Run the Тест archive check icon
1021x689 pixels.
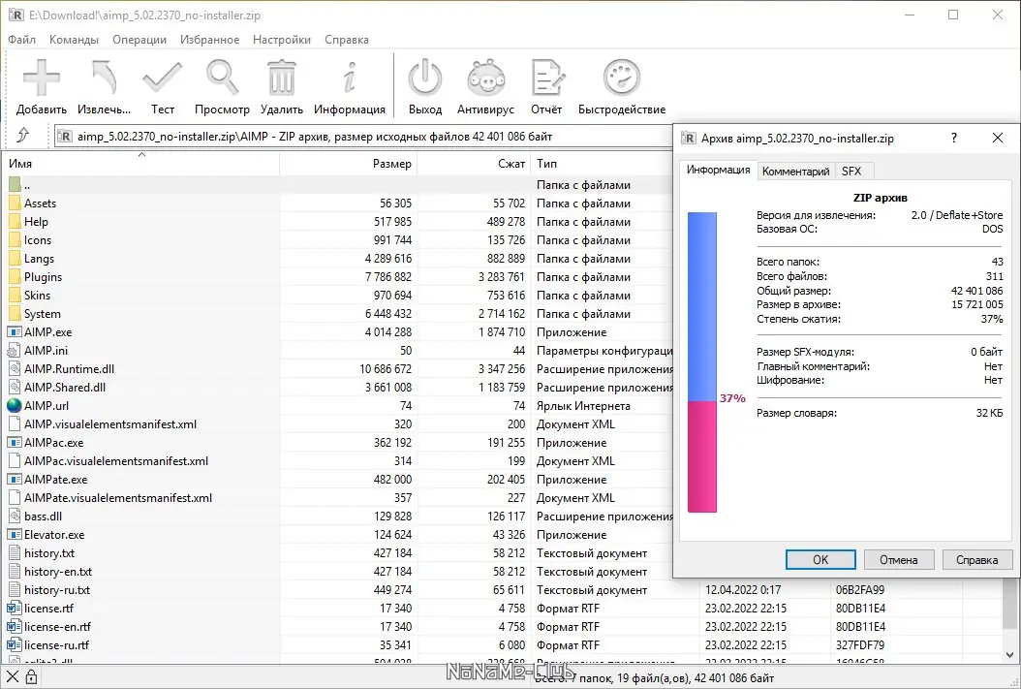(x=162, y=78)
